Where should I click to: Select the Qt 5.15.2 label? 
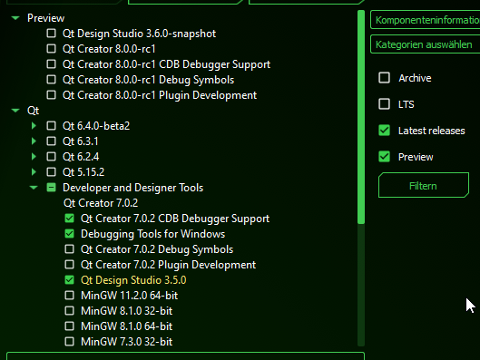pyautogui.click(x=83, y=172)
